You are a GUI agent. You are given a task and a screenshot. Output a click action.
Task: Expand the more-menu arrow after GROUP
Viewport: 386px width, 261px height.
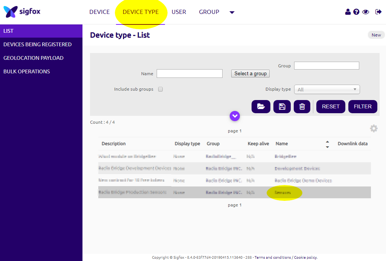(x=232, y=12)
